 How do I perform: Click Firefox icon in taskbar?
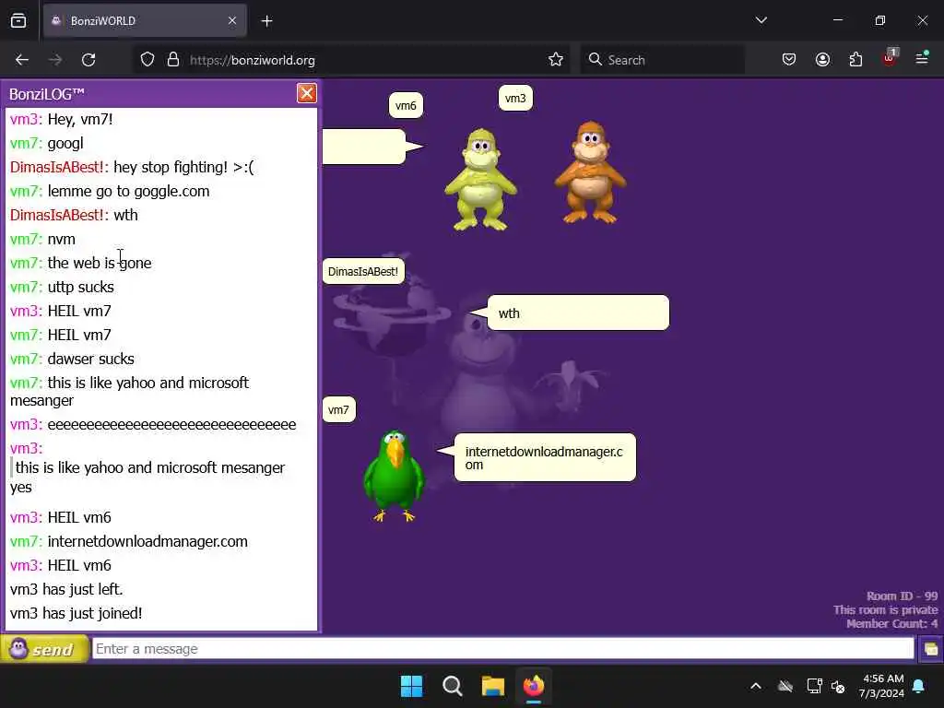click(x=534, y=686)
